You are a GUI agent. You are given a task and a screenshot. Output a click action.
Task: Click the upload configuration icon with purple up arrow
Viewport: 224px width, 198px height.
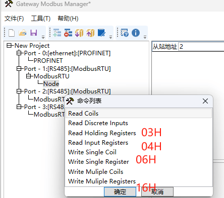pos(90,33)
